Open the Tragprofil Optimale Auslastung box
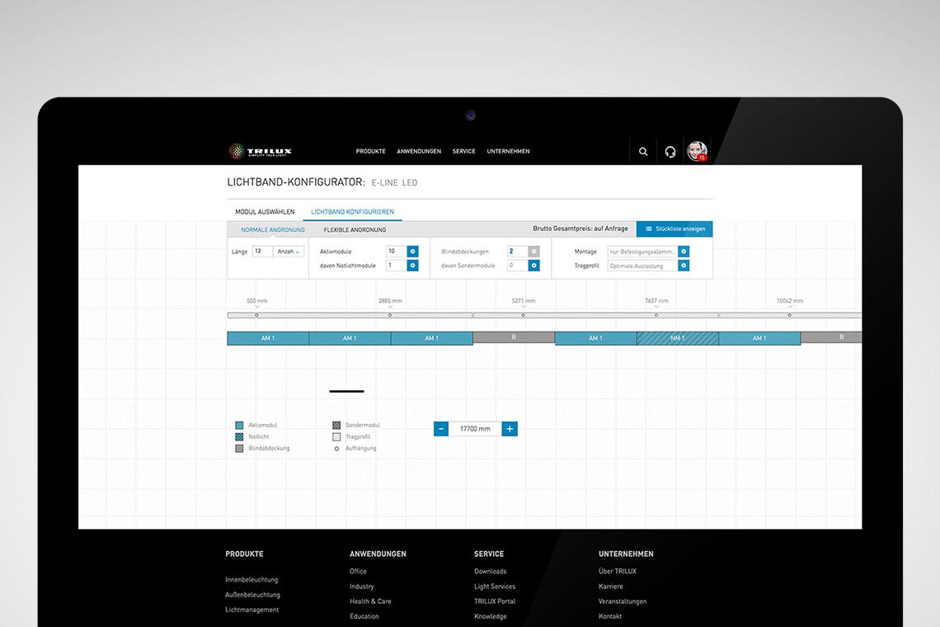Viewport: 940px width, 627px height. coord(642,265)
